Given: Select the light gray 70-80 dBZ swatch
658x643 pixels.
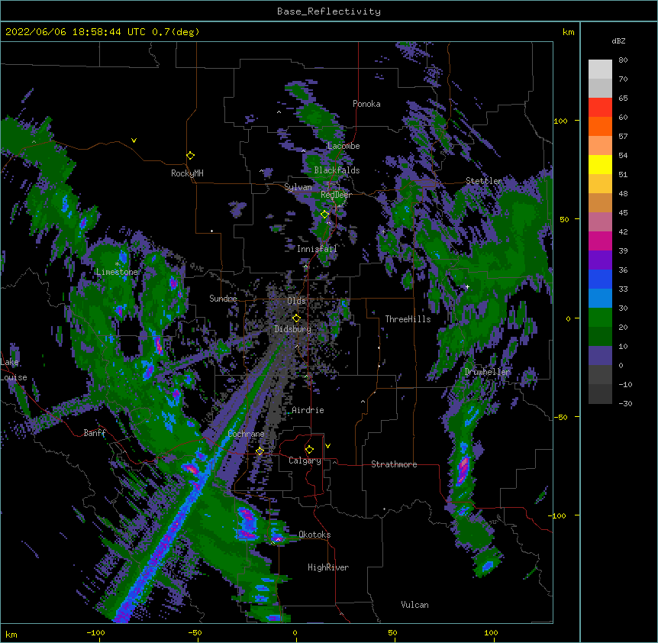Looking at the screenshot, I should (x=600, y=69).
